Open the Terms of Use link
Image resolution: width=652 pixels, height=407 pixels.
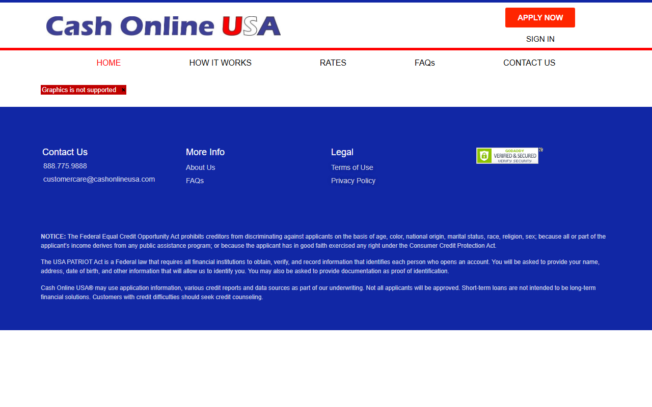coord(352,167)
